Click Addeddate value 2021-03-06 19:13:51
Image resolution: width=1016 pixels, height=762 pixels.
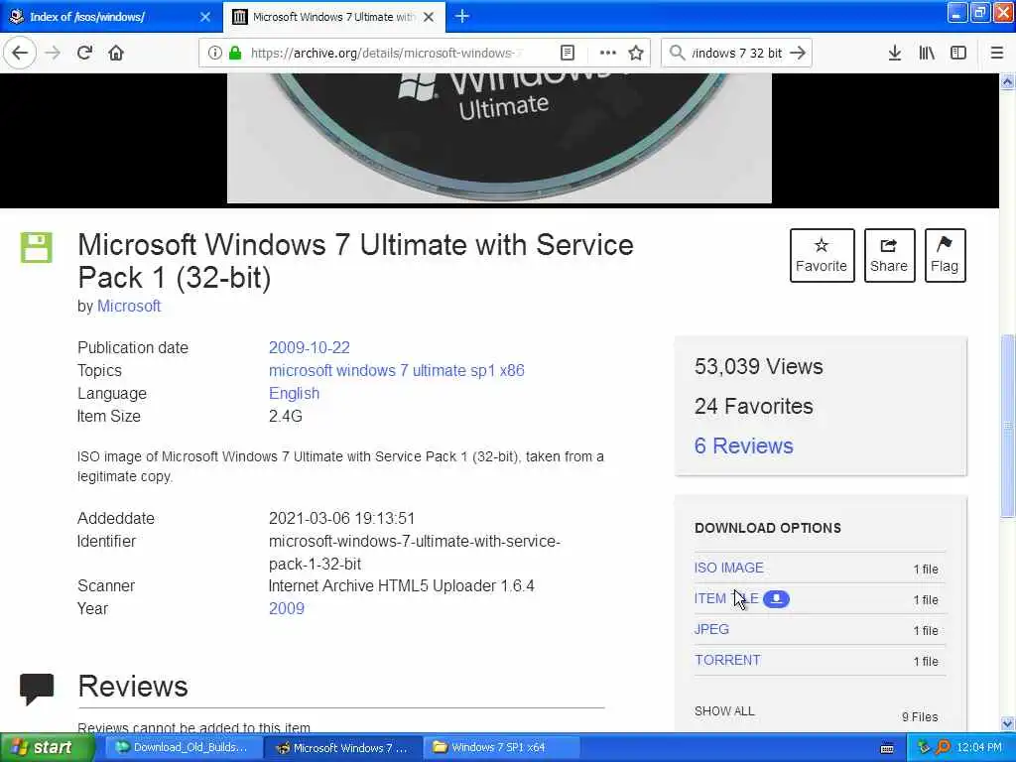pos(341,518)
